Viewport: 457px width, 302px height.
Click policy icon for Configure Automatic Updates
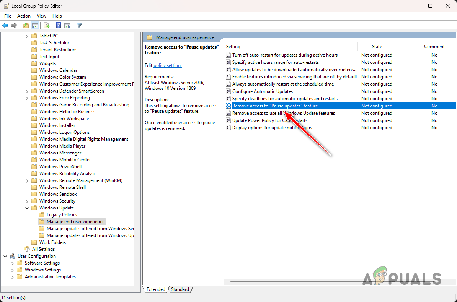tap(228, 91)
